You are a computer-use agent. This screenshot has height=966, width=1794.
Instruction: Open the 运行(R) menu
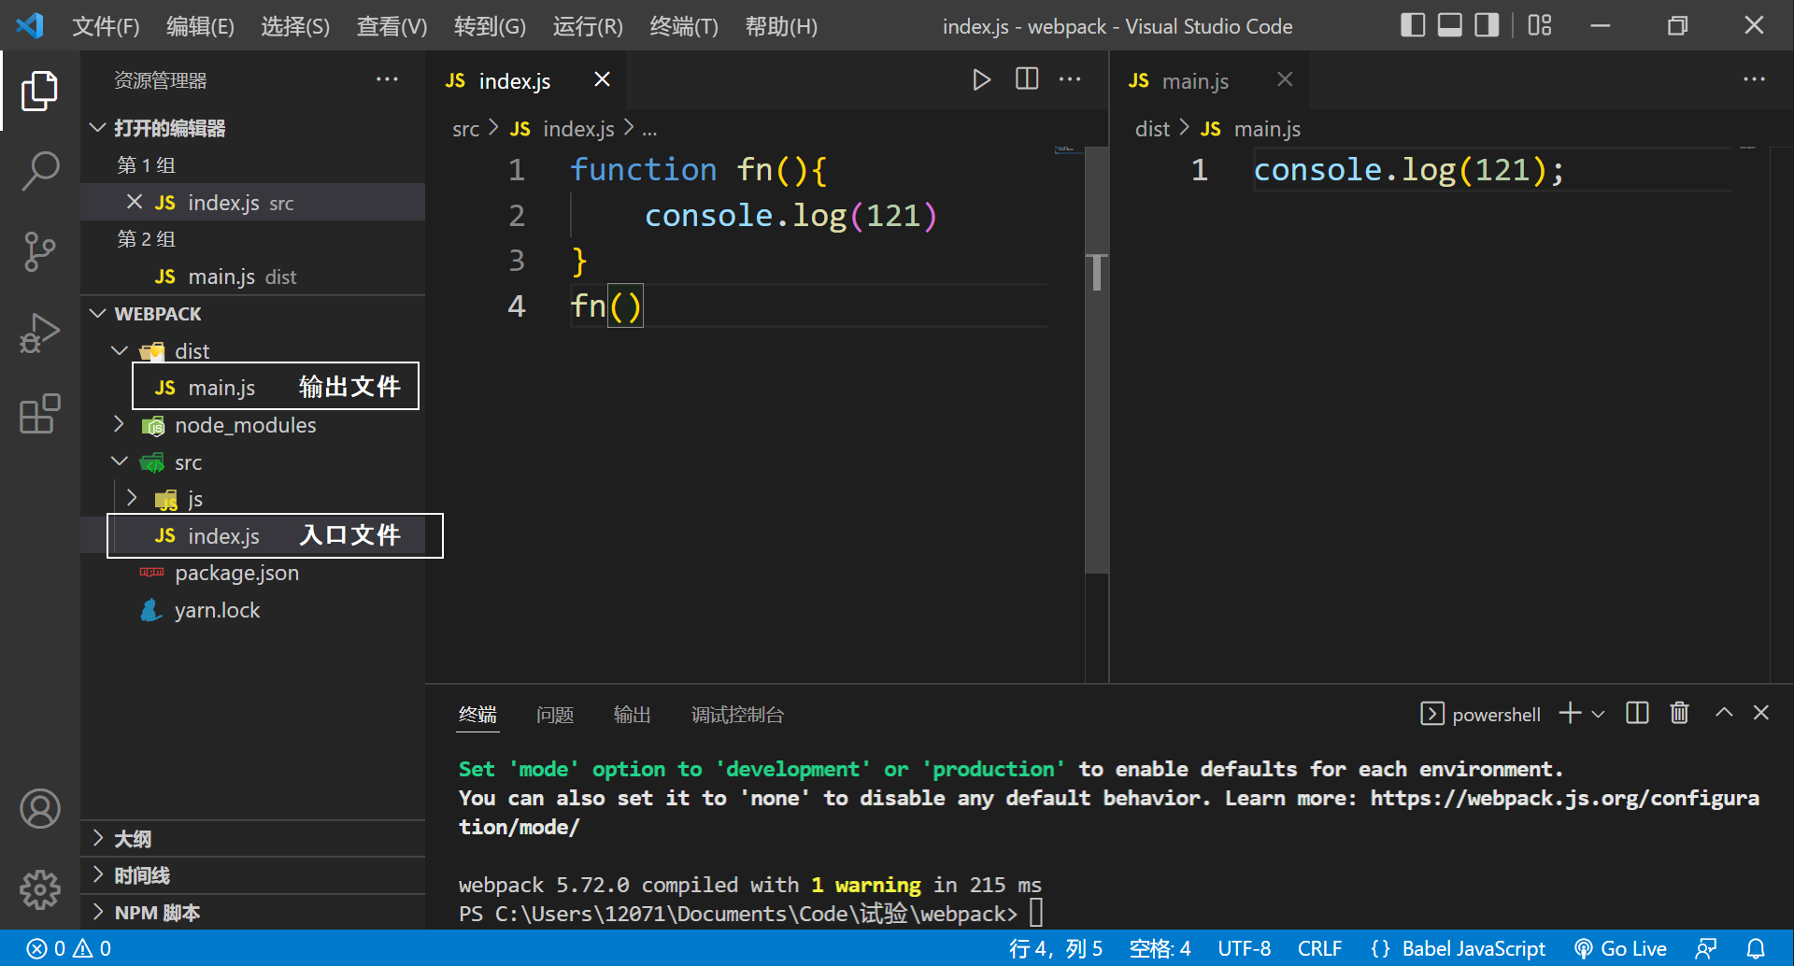click(x=588, y=26)
